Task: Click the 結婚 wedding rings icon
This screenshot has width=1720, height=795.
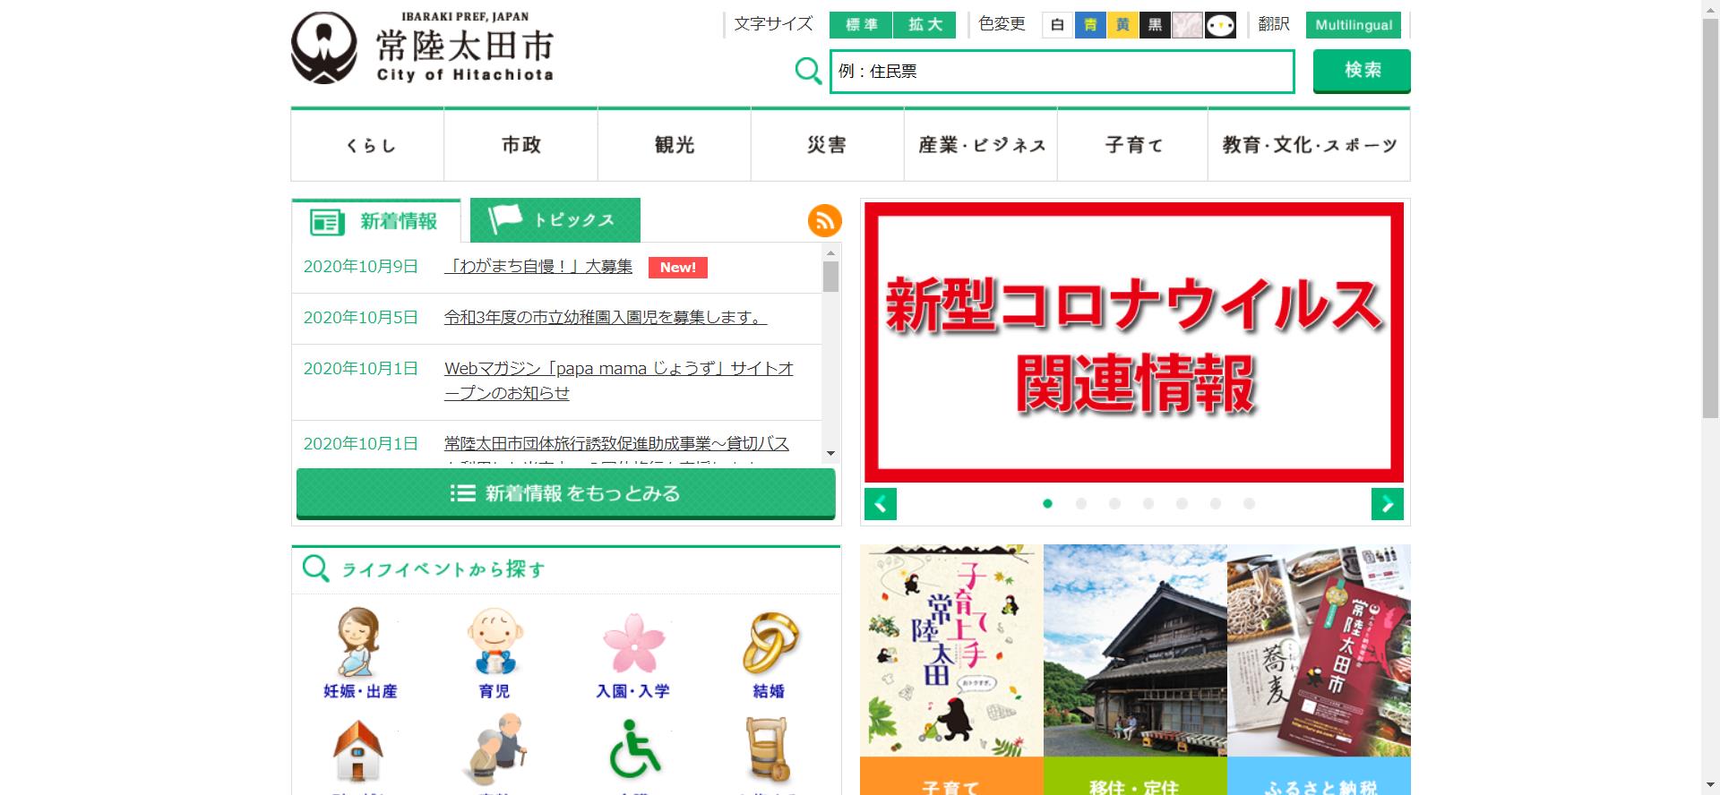Action: tap(770, 642)
